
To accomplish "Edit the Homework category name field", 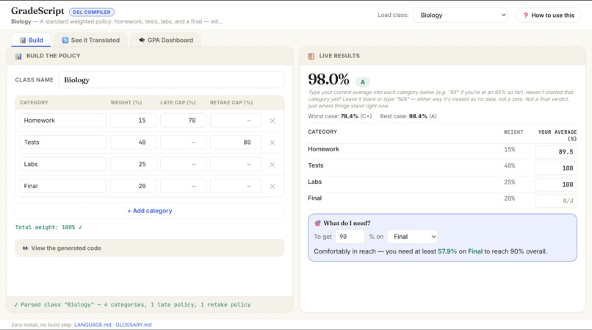I will pos(63,121).
